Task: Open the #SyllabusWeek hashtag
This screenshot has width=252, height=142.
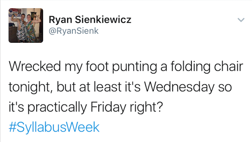Action: [54, 127]
